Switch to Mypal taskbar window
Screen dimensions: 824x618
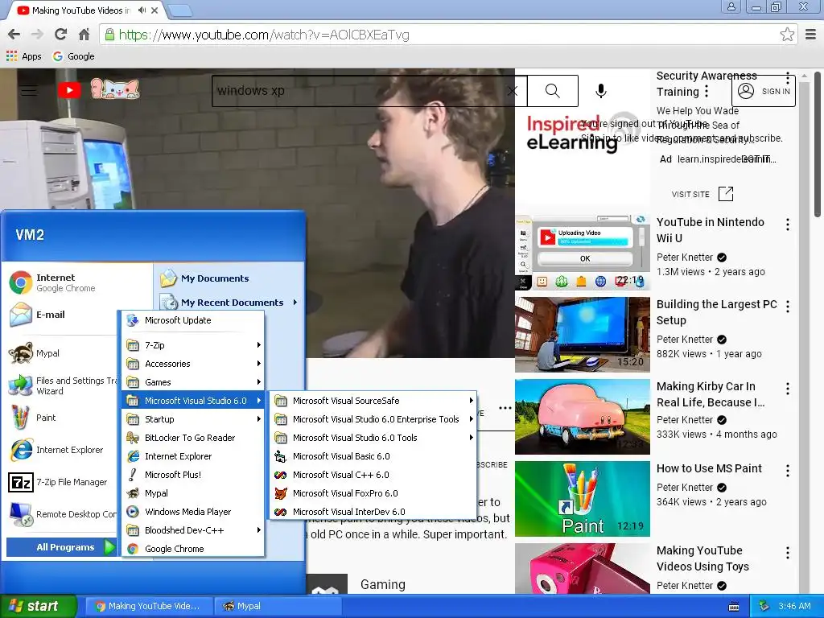[278, 606]
